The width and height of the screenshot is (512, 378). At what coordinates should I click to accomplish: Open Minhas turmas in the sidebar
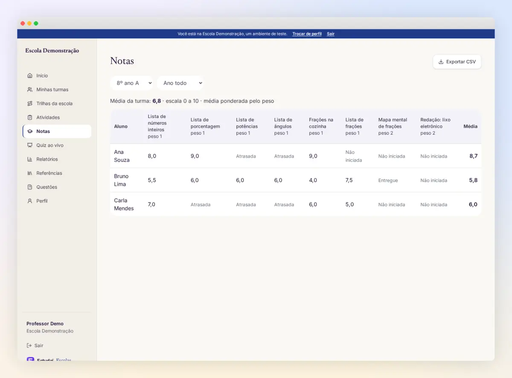click(x=57, y=89)
